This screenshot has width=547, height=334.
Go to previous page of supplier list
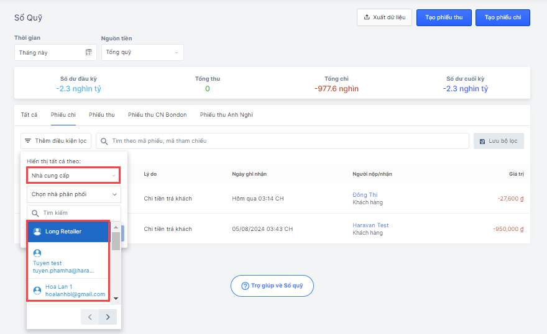pos(90,317)
